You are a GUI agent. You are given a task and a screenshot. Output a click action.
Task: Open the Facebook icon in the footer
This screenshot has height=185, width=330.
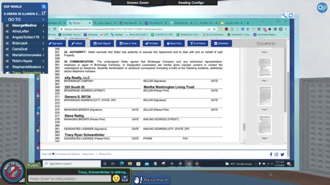coord(271,154)
